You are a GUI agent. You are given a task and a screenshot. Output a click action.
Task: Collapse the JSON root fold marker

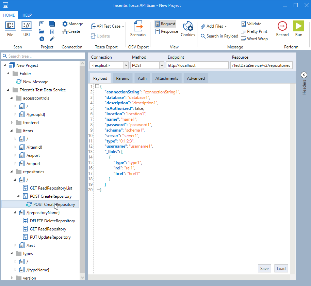pos(97,87)
